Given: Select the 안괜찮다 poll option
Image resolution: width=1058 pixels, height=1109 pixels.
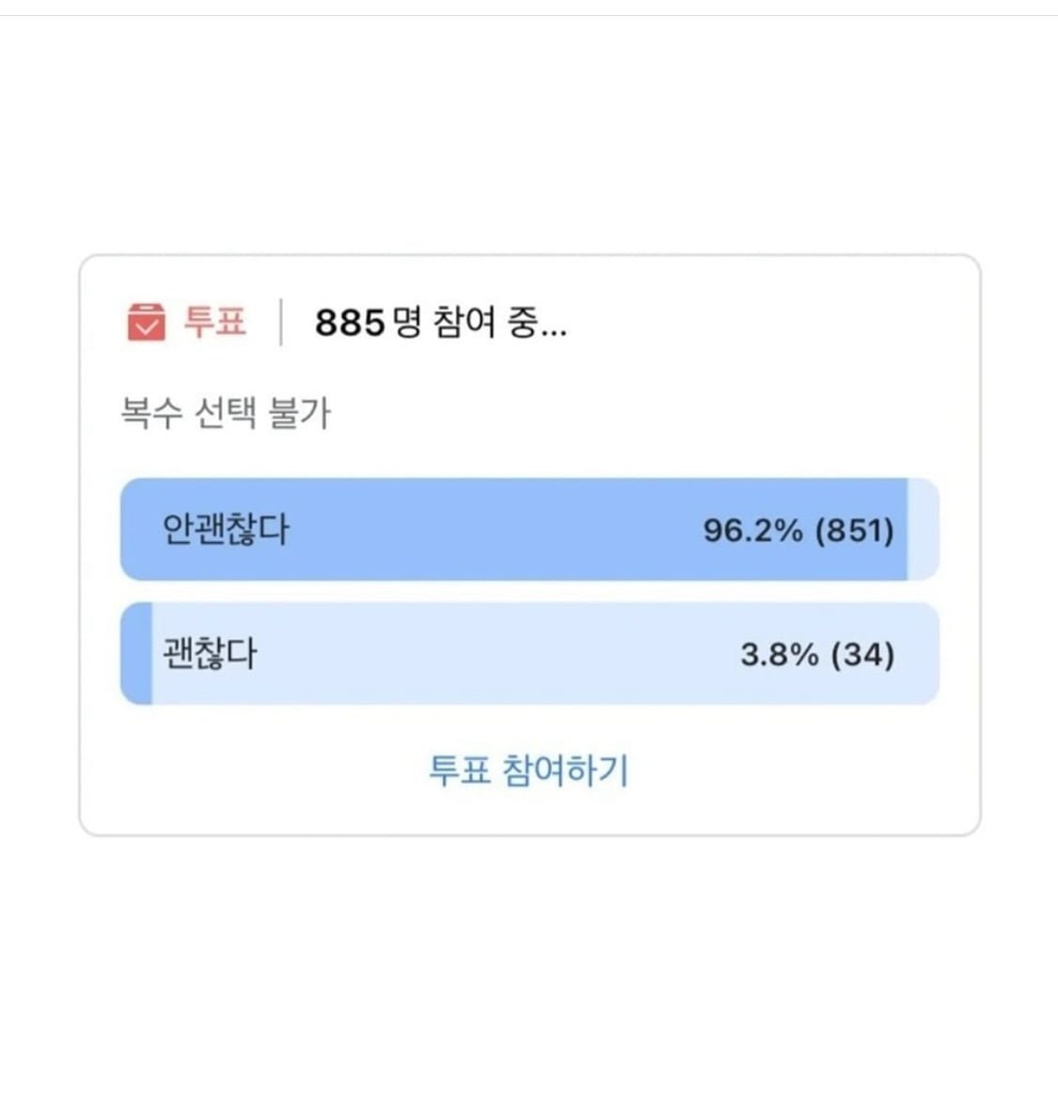Looking at the screenshot, I should [527, 531].
